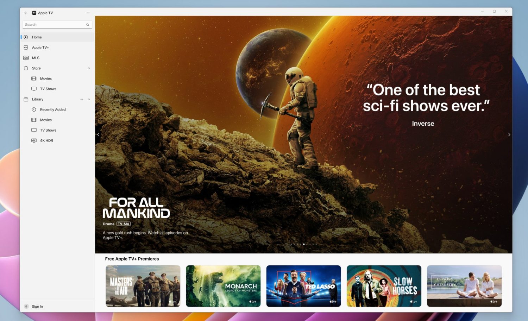Collapse the Store section chevron

click(89, 68)
